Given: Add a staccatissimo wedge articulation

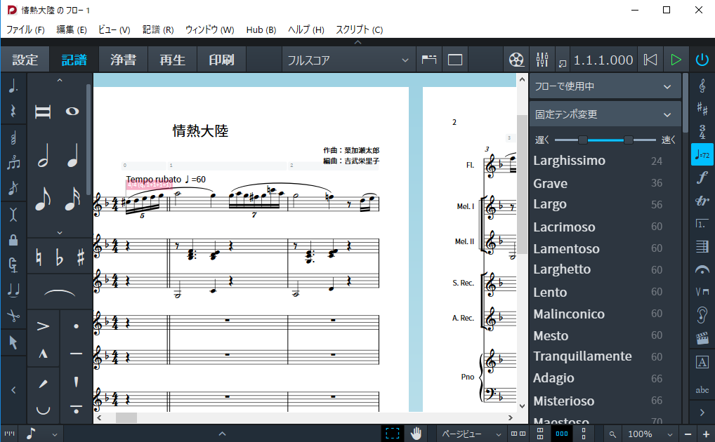Looking at the screenshot, I should point(76,382).
